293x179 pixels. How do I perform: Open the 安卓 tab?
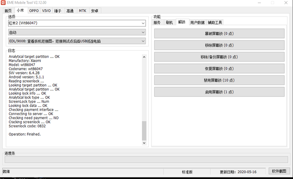[95, 11]
